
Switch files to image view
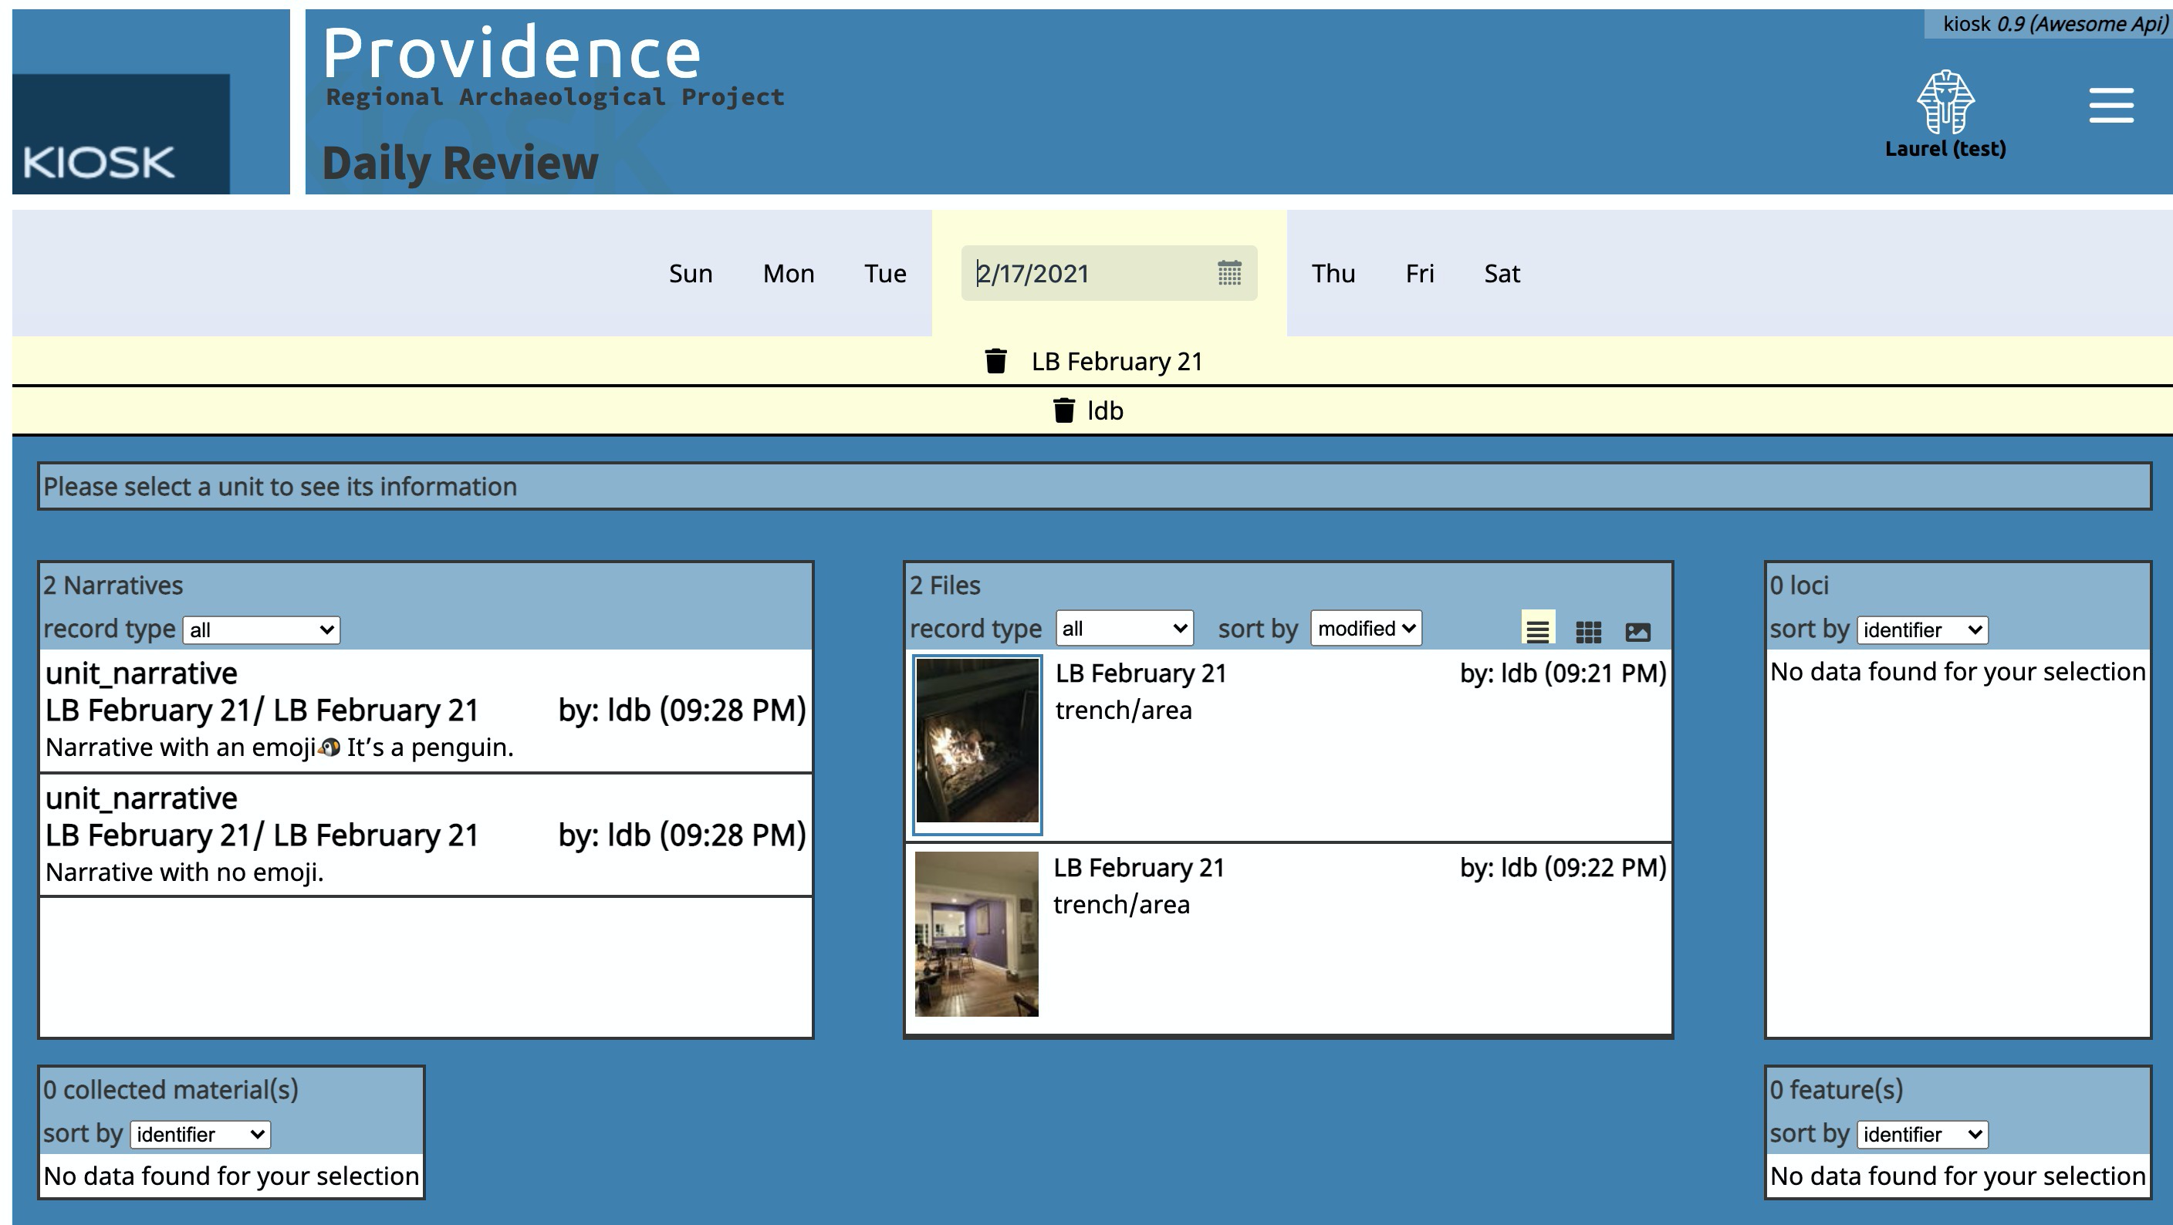1637,632
